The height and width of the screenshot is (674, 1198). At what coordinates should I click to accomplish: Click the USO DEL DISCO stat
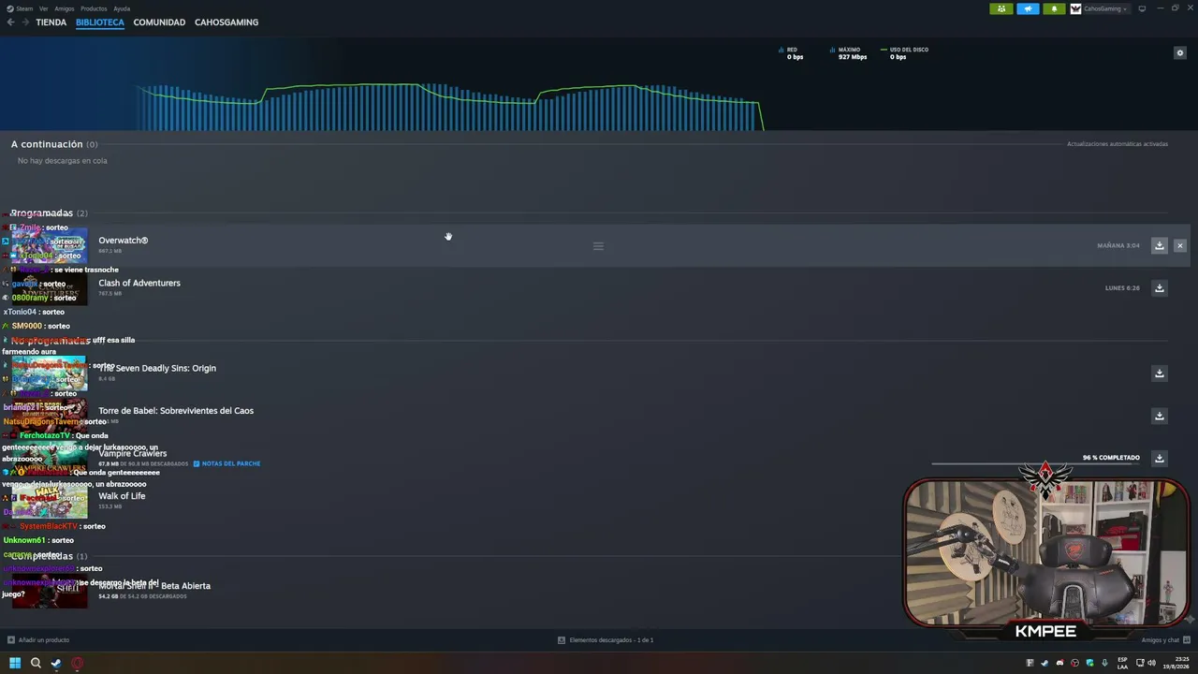[904, 53]
